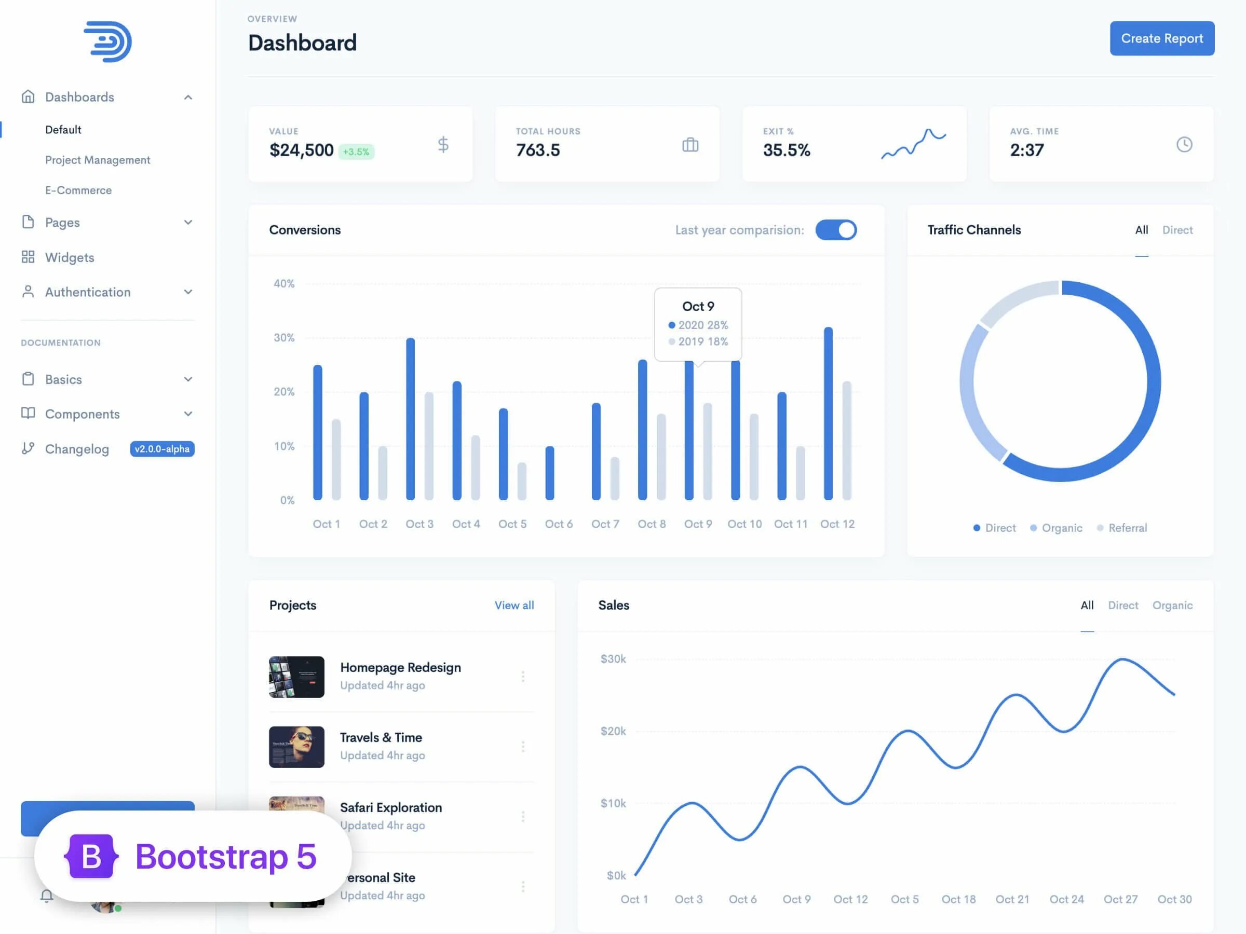Click the dollar sign icon in Value card
The image size is (1246, 934).
pos(443,145)
